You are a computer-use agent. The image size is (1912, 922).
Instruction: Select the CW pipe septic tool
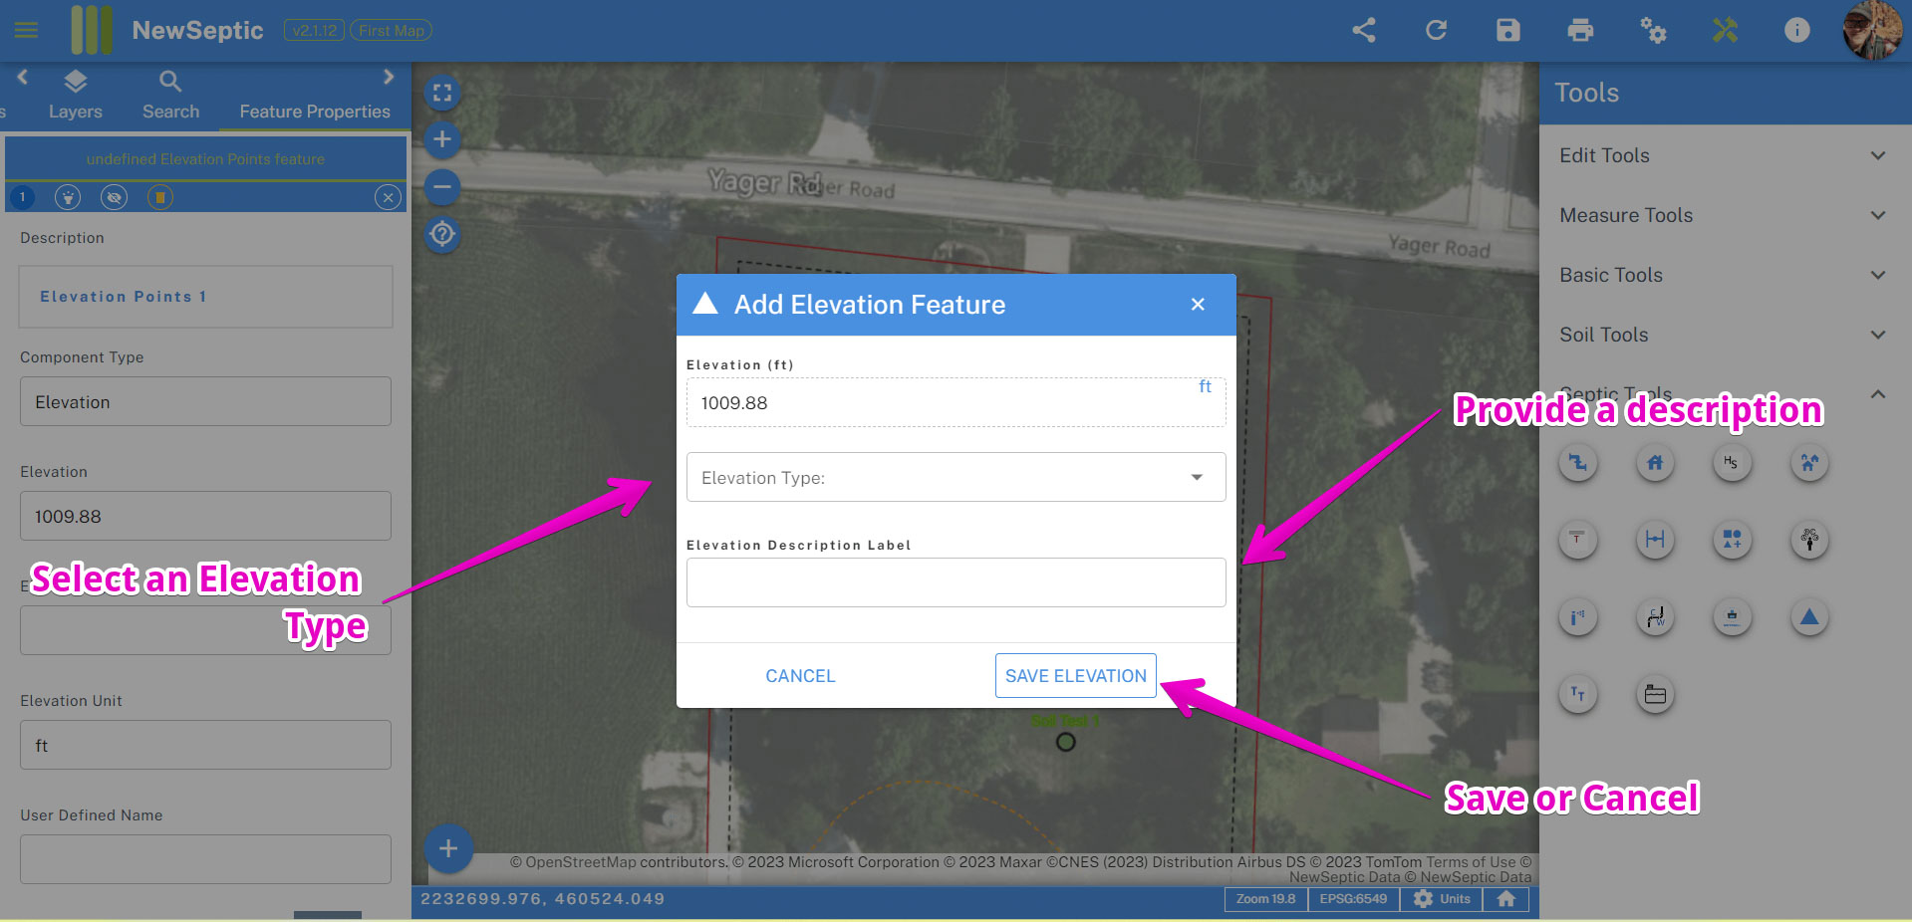point(1655,617)
